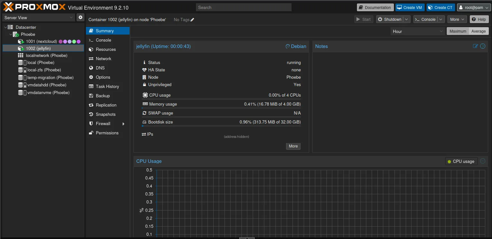
Task: Toggle graph to Average values
Action: tap(479, 31)
